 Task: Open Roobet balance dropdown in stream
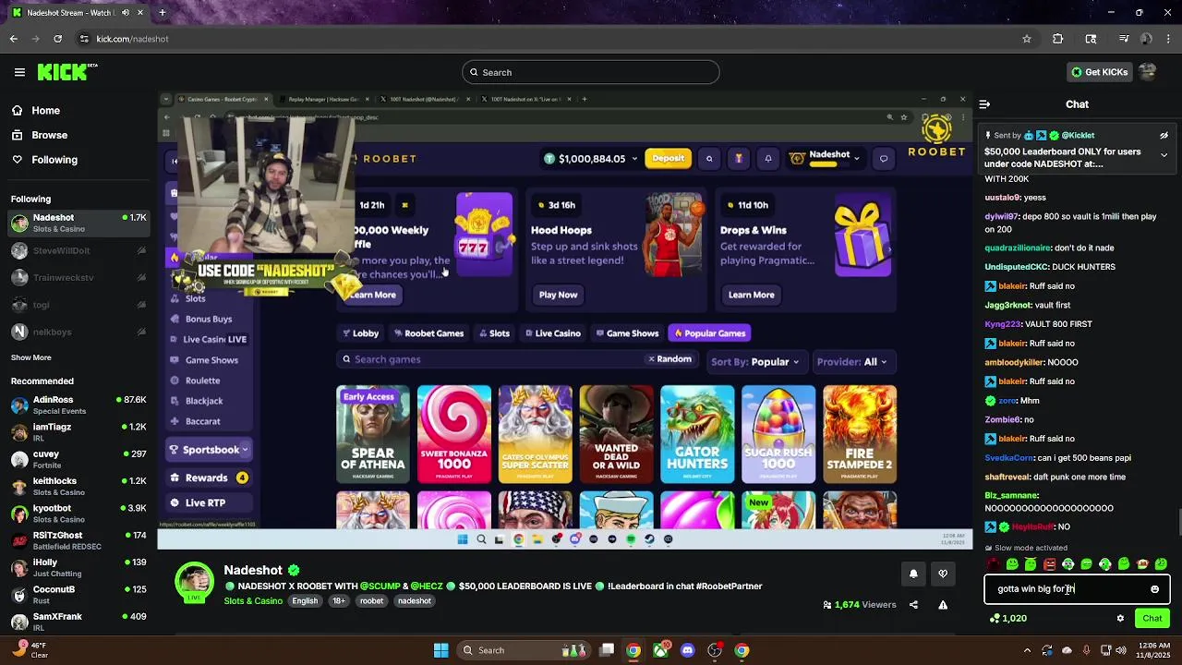590,159
